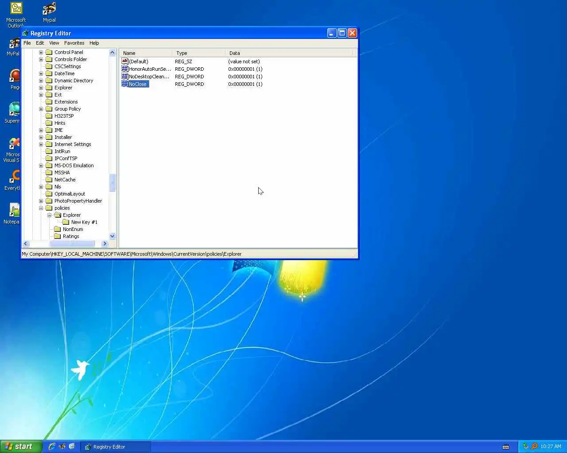Image resolution: width=567 pixels, height=453 pixels.
Task: Click the folder icon beside New Key #1
Action: coord(66,222)
